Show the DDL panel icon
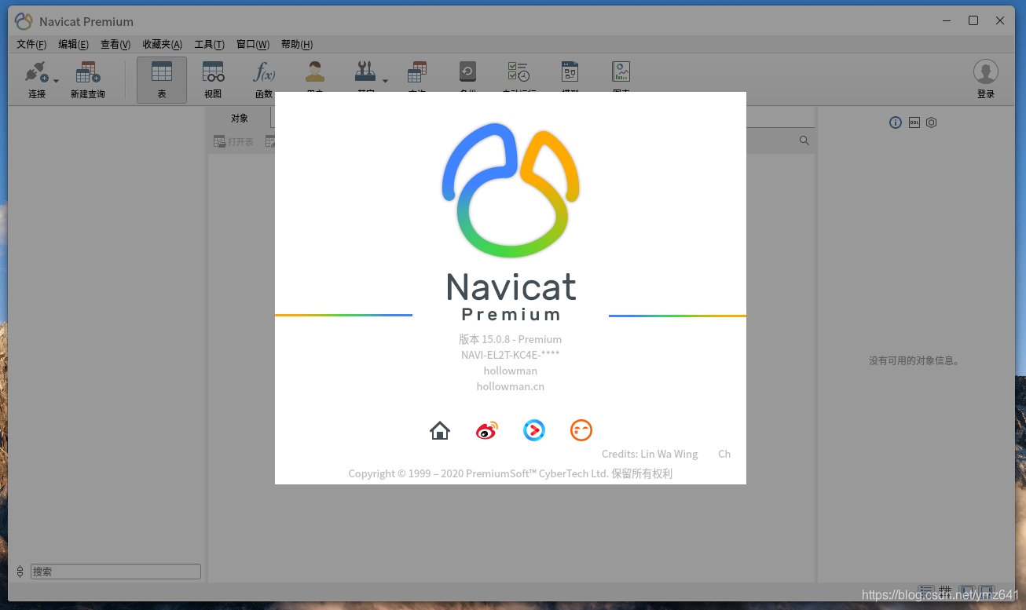The image size is (1026, 610). point(914,122)
